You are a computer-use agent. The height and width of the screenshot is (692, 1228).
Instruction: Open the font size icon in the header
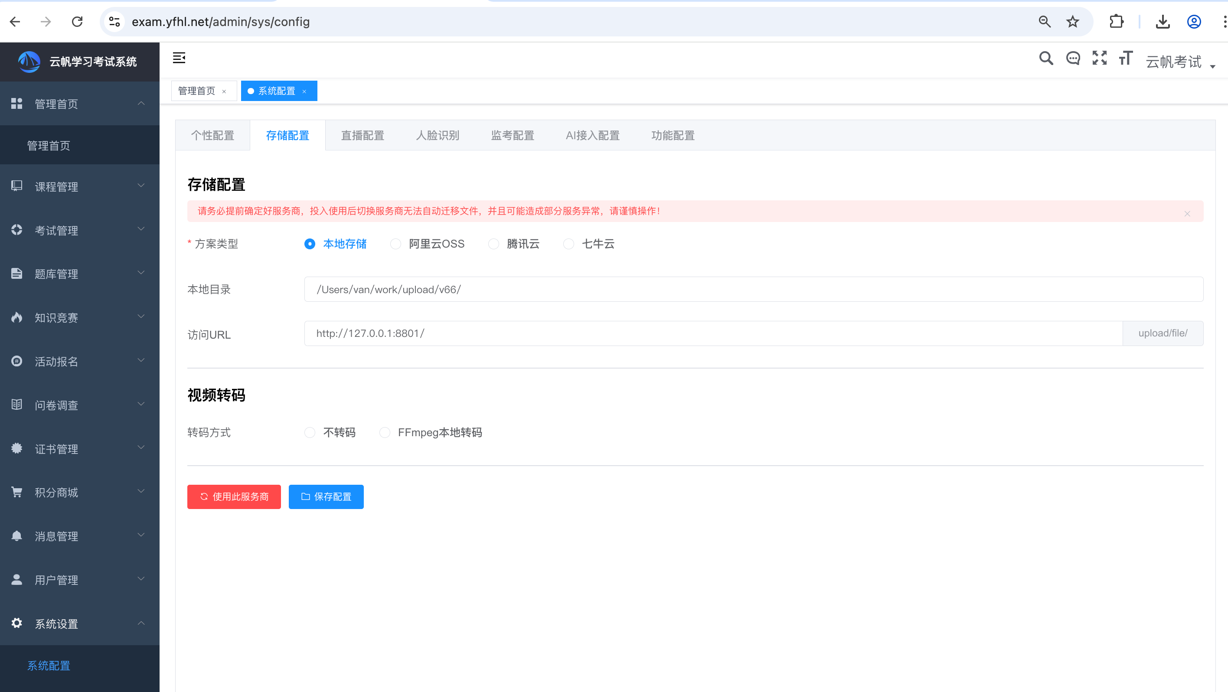tap(1126, 58)
